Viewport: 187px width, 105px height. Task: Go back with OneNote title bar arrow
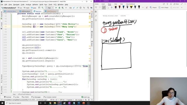tap(96, 1)
